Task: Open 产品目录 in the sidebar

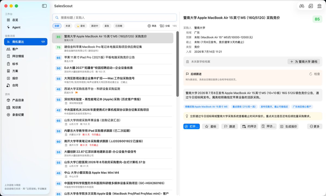Action: [26, 100]
